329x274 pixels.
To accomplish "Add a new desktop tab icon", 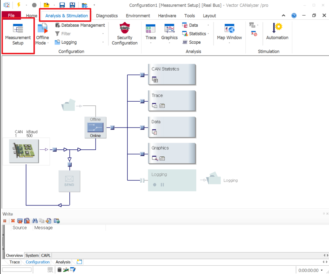I will (x=79, y=262).
